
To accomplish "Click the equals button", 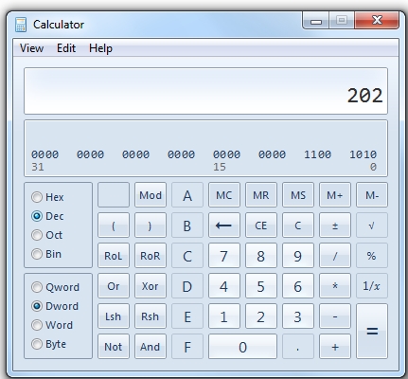I will pyautogui.click(x=372, y=332).
